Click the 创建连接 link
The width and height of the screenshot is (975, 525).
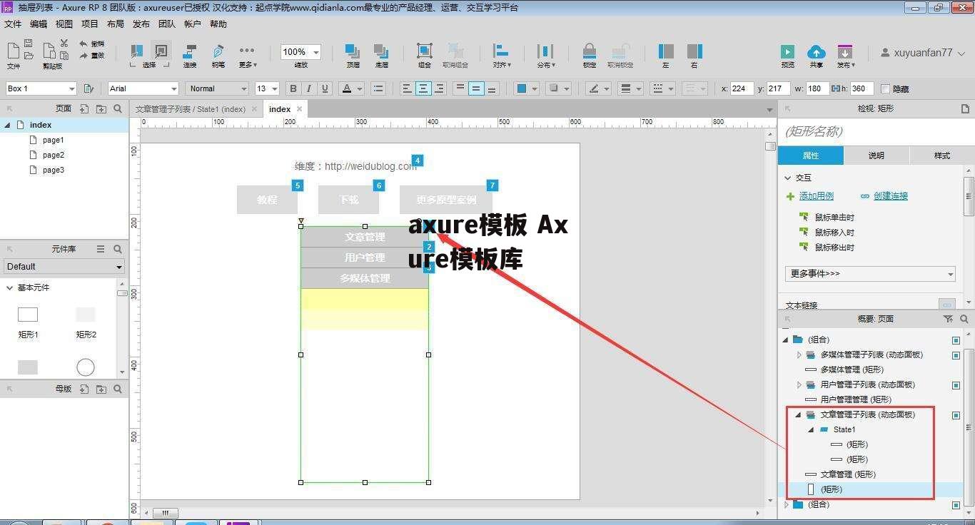(x=890, y=196)
